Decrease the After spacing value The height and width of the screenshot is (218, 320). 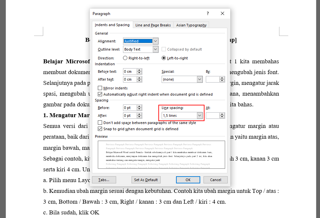pyautogui.click(x=139, y=117)
